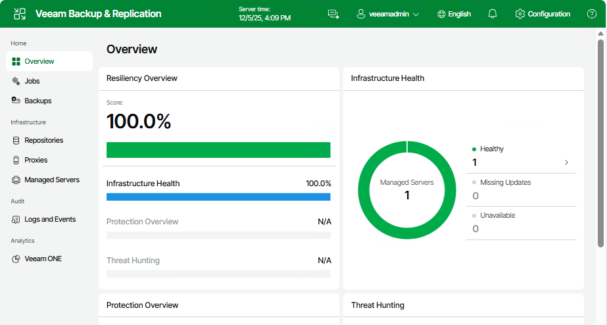The height and width of the screenshot is (325, 607).
Task: Click the Logs and Events icon
Action: pos(16,219)
